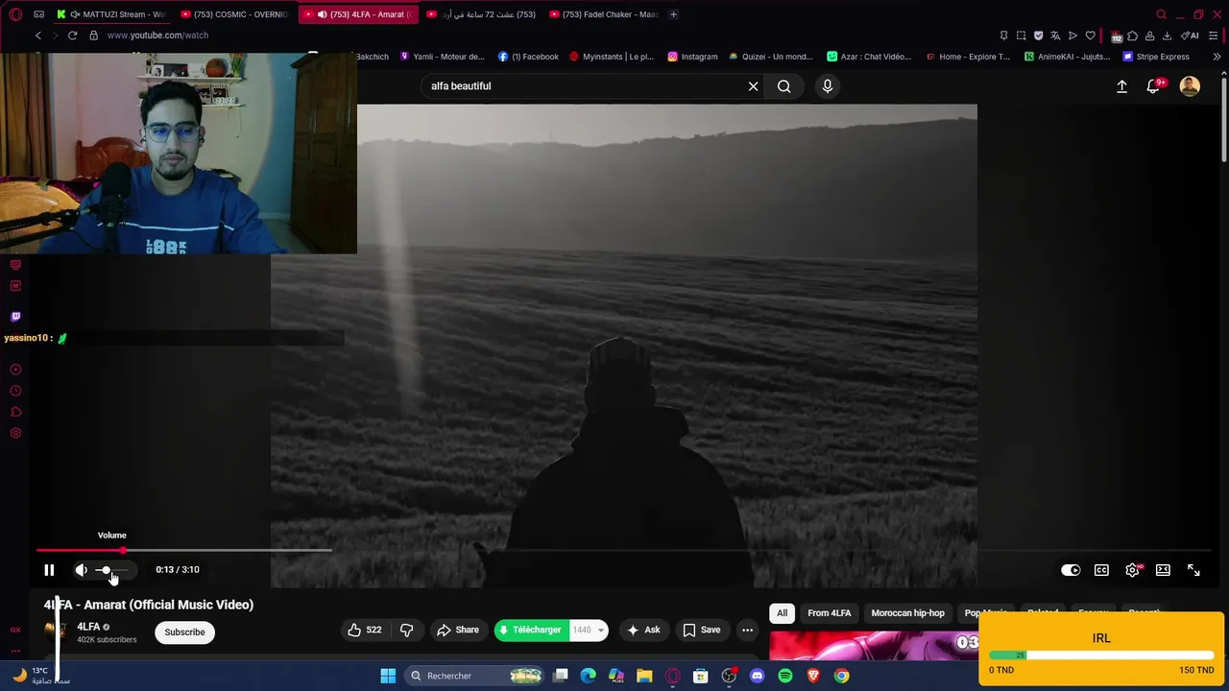
Task: Dislike the Amarat video
Action: pos(406,630)
